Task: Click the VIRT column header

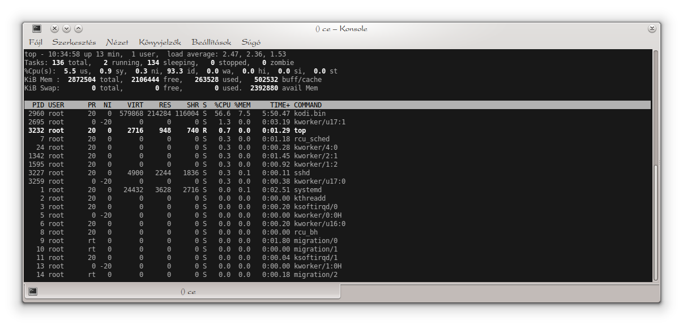Action: 135,105
